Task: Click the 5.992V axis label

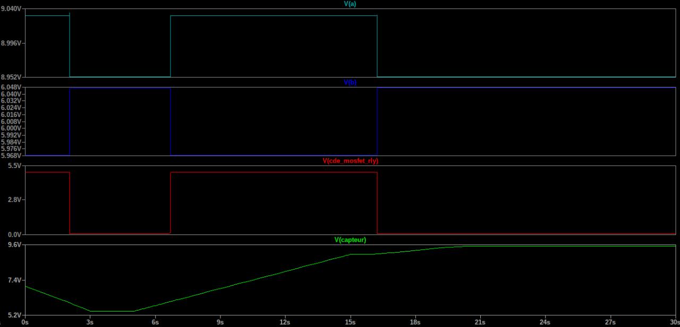Action: [11, 135]
